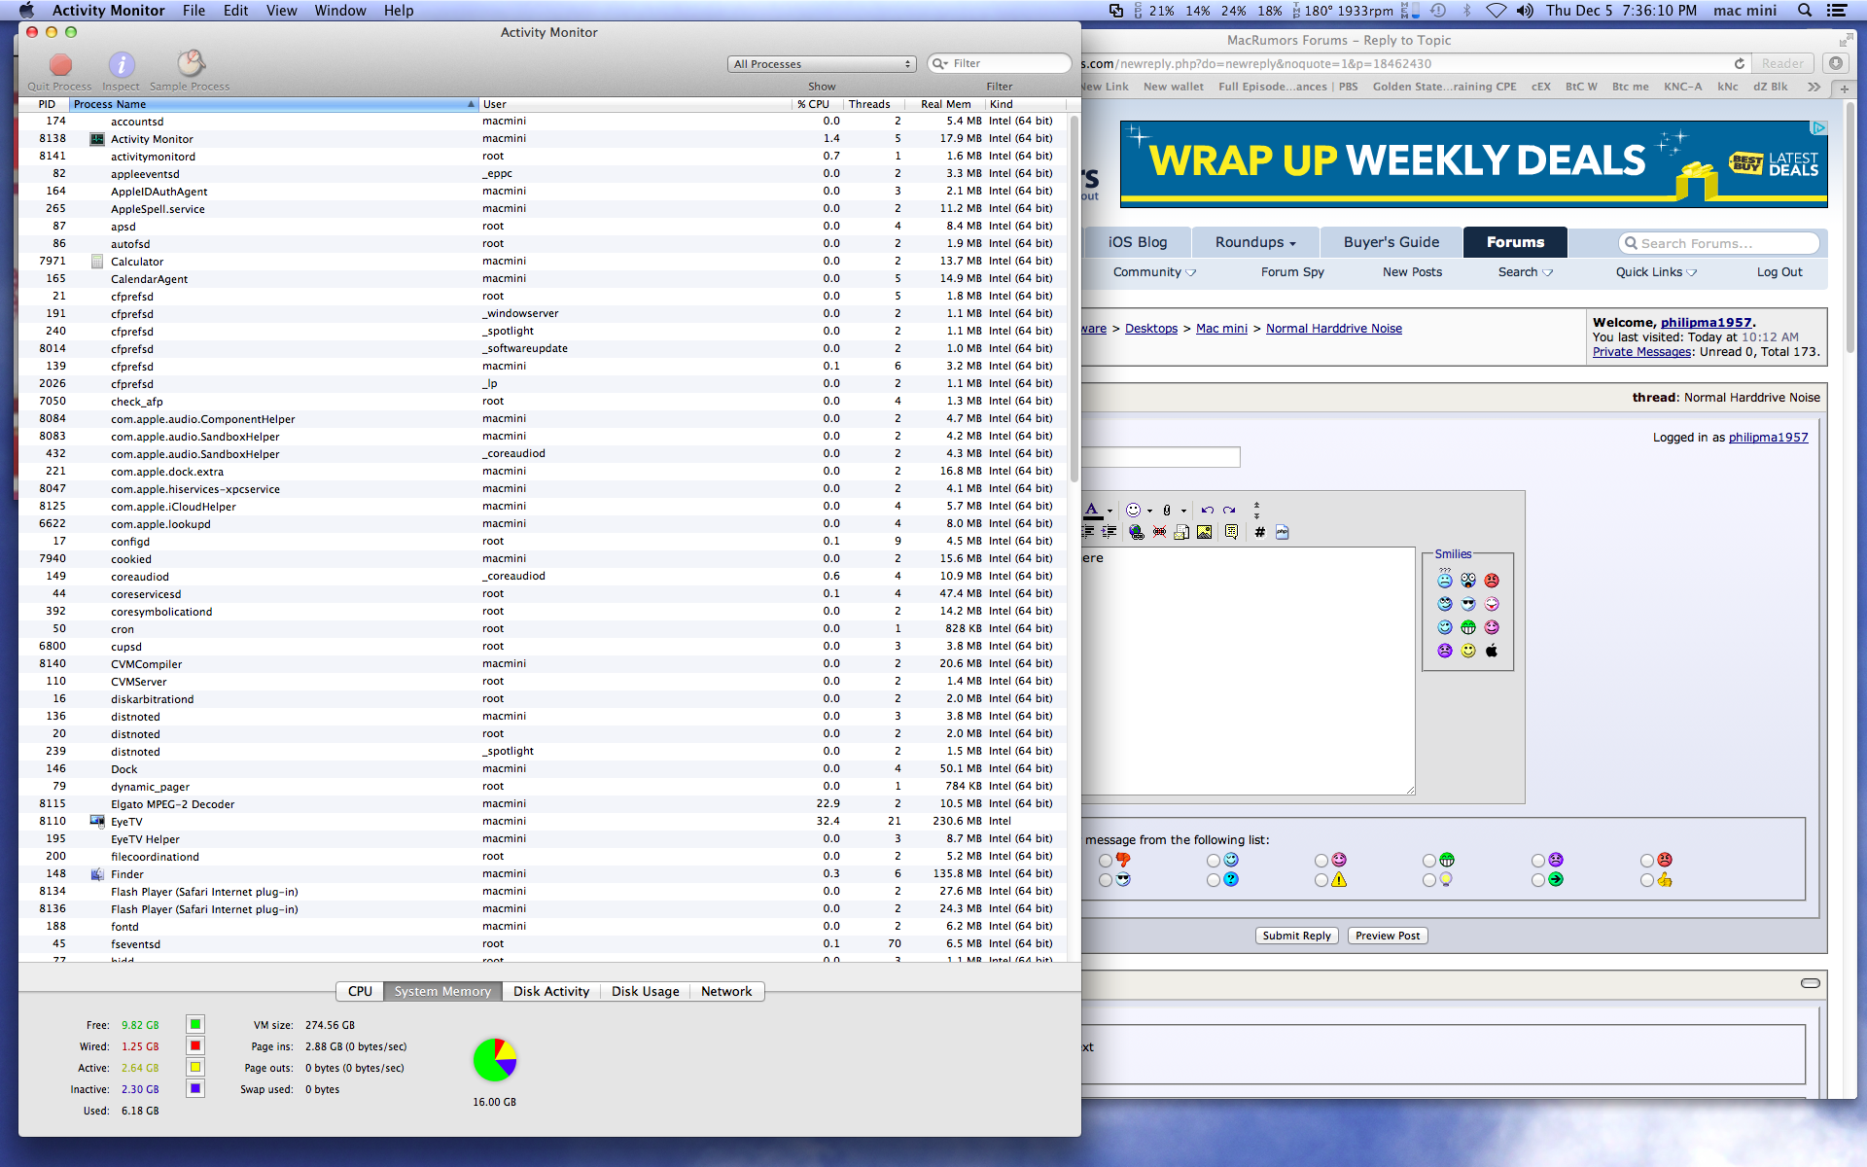Click the insert image icon
The image size is (1867, 1167).
1204,532
